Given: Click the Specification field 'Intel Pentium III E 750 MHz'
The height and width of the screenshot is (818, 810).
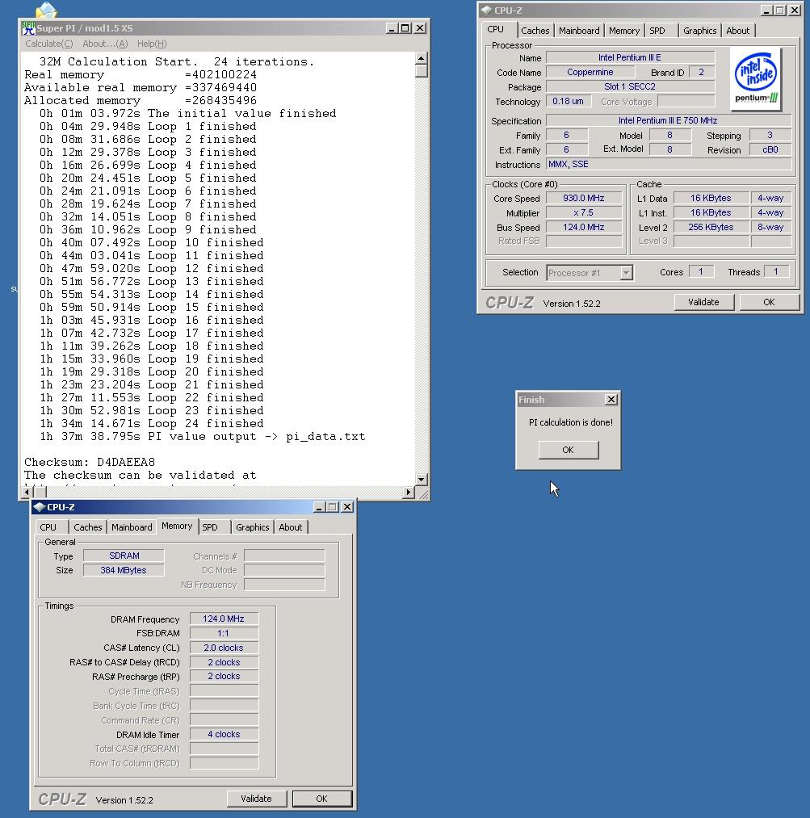Looking at the screenshot, I should [669, 120].
